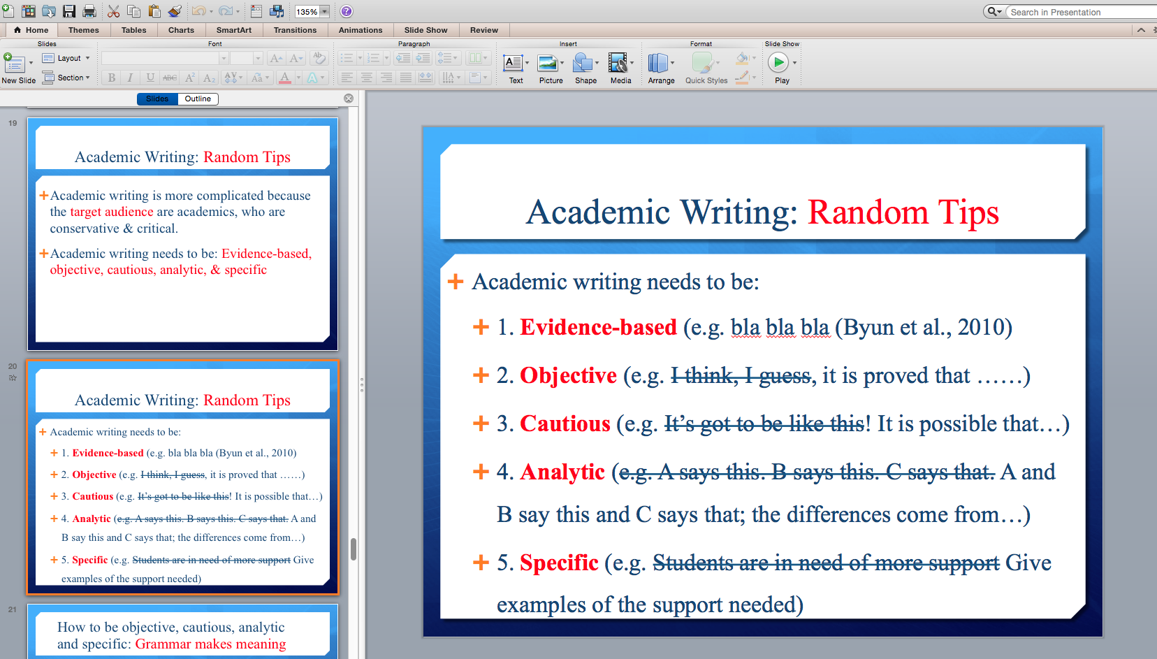1157x659 pixels.
Task: Click the Line color pencil icon
Action: 742,78
